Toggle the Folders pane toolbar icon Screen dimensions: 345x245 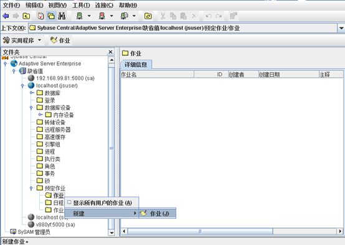tap(51, 16)
